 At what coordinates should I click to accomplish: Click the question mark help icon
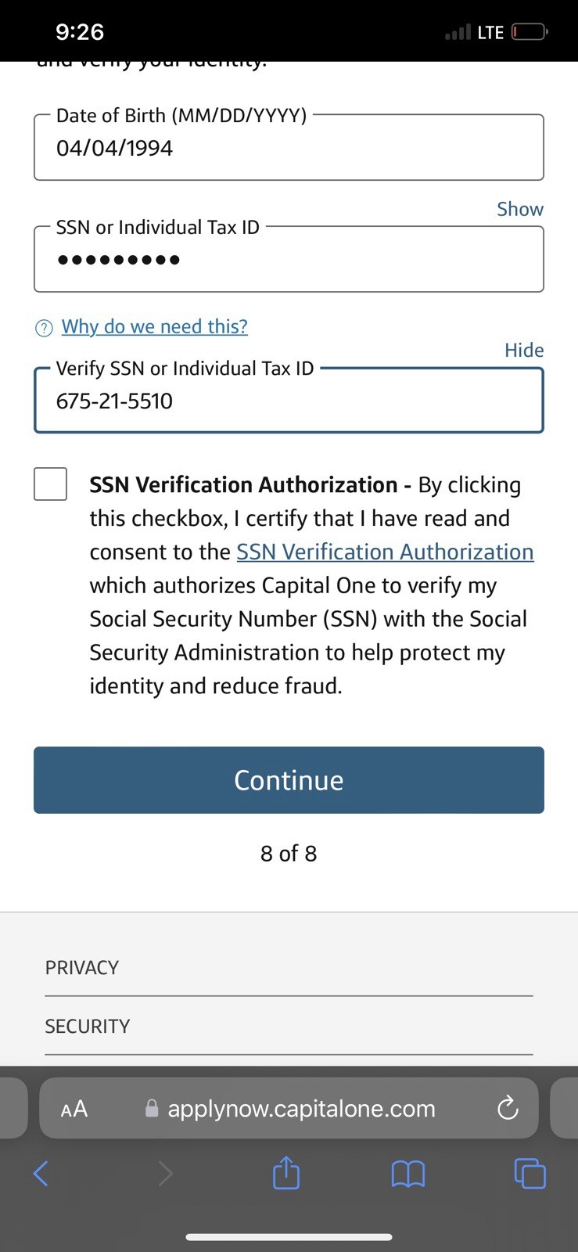click(45, 328)
